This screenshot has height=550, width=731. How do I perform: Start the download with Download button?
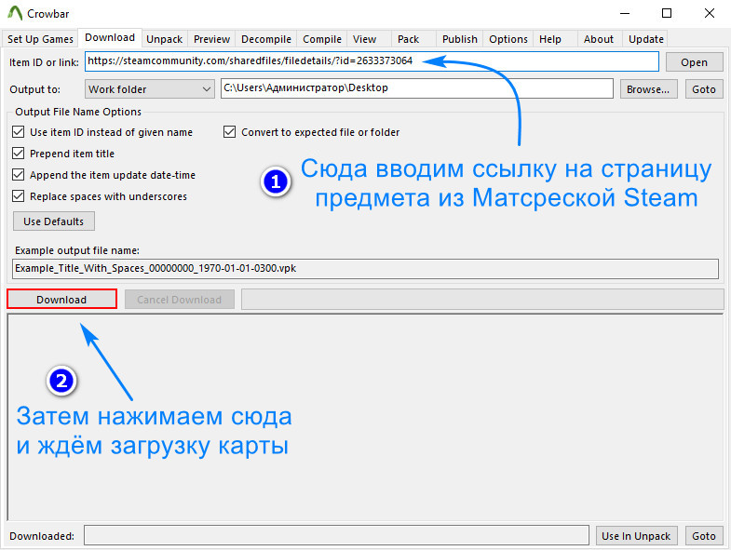tap(61, 300)
